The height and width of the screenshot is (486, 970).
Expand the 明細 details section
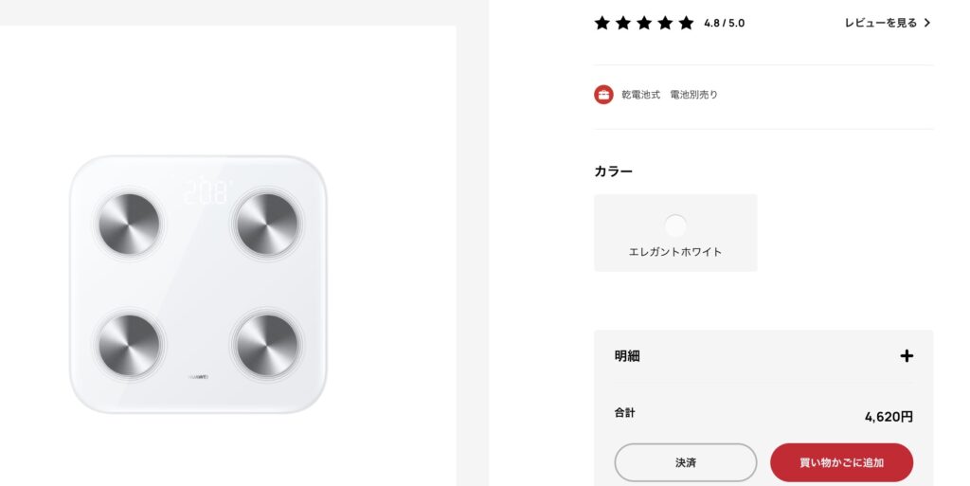764,355
